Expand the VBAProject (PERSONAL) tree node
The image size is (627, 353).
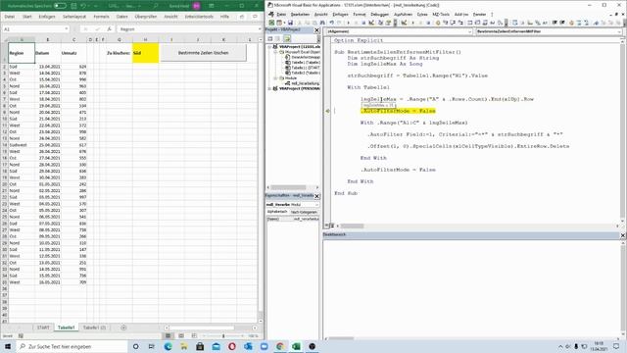click(x=269, y=88)
